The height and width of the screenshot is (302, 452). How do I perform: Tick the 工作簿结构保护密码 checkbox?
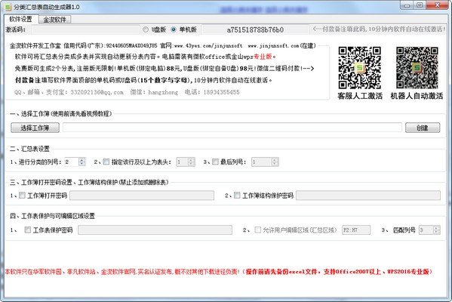pos(237,196)
